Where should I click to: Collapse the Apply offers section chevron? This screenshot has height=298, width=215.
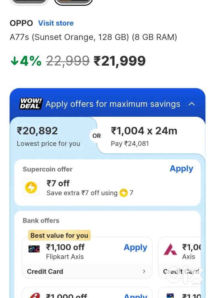click(192, 104)
